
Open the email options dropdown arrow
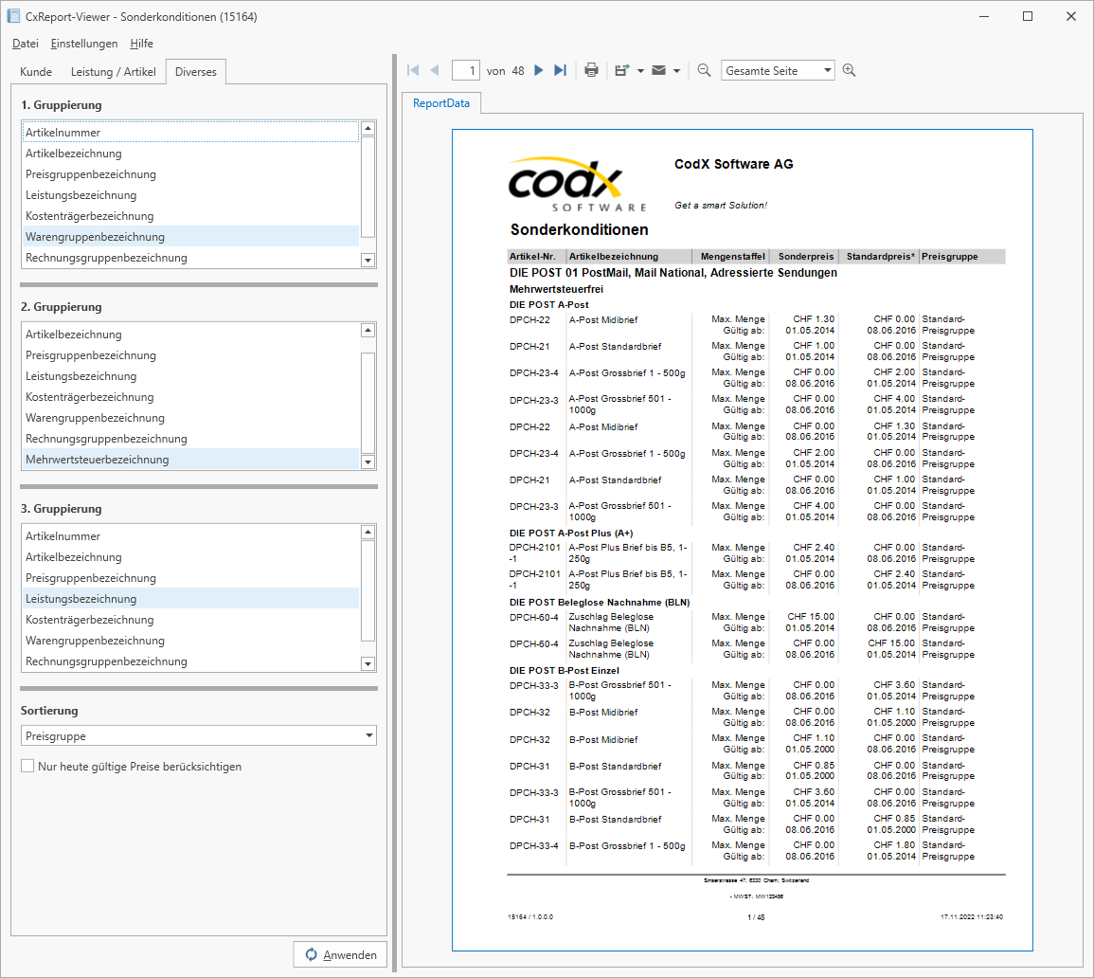click(x=677, y=70)
